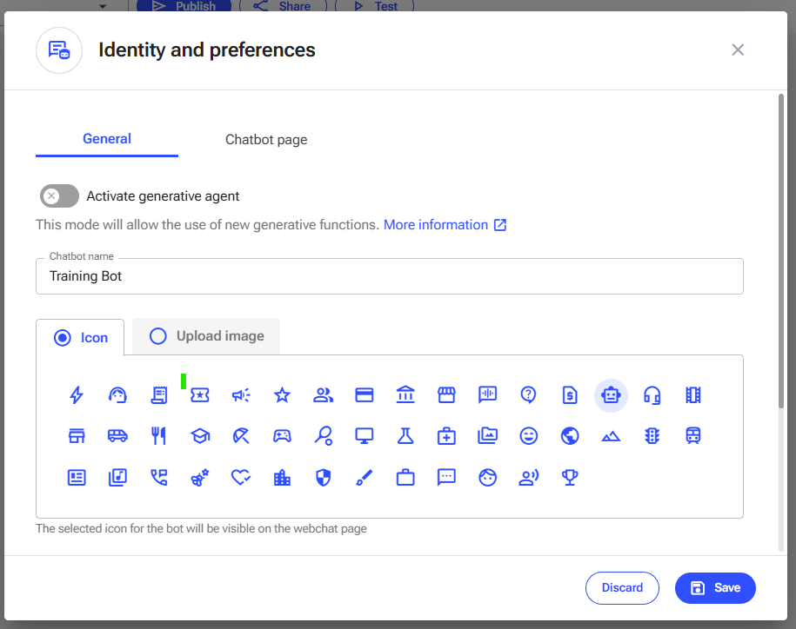Pick the star outline icon

point(282,394)
